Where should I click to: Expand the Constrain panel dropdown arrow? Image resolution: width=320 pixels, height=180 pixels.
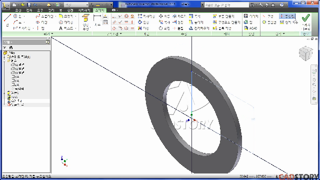(x=121, y=33)
